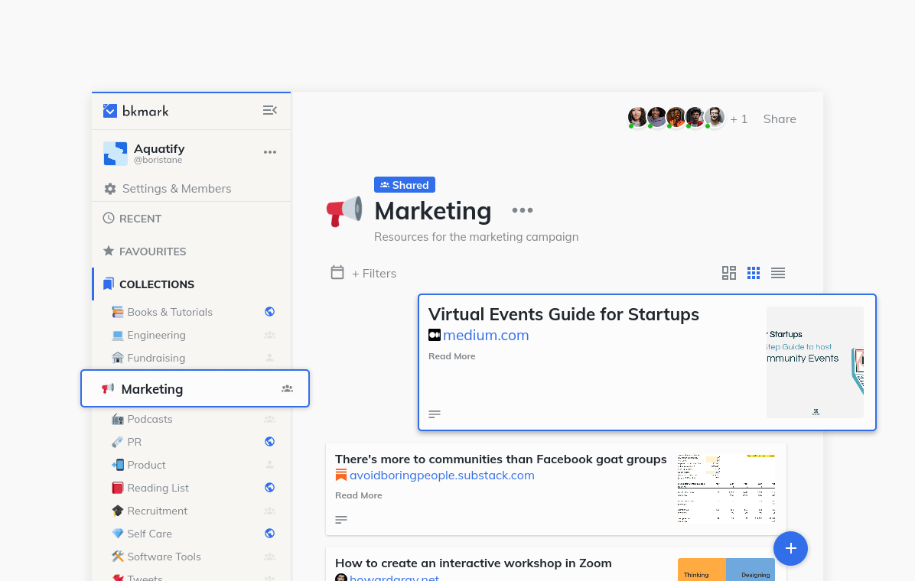Click the group icon beside Software Tools
The height and width of the screenshot is (581, 915).
269,557
